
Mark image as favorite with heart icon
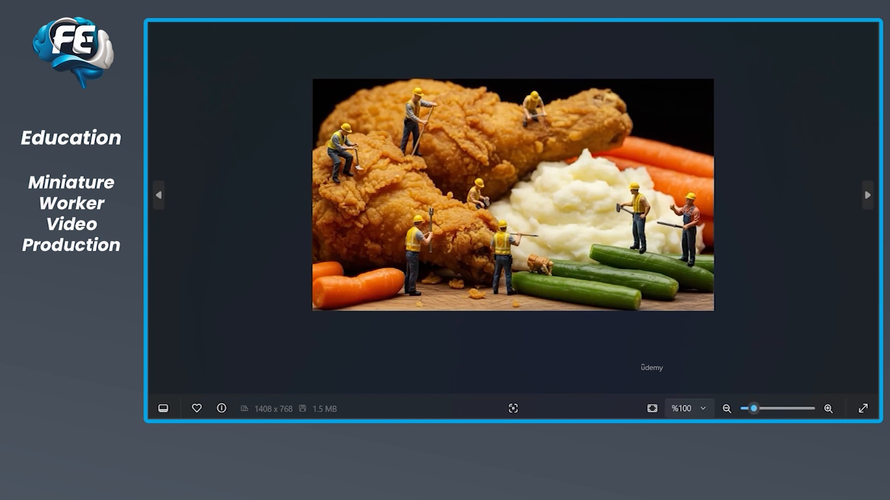tap(197, 408)
